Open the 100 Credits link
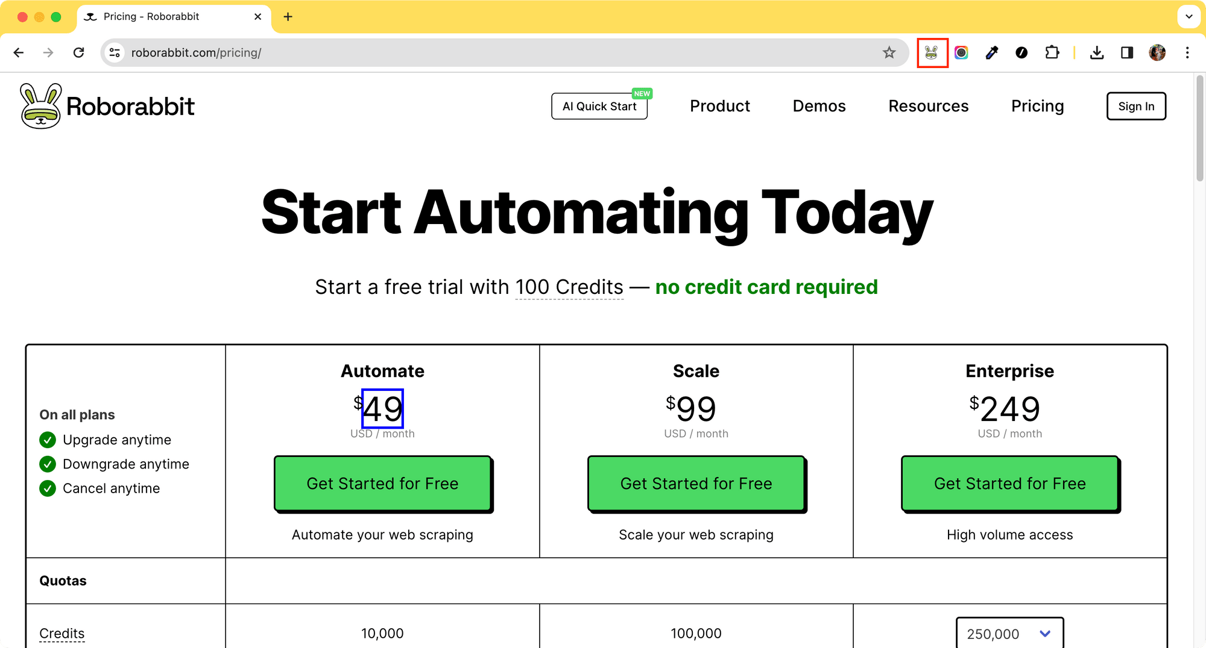This screenshot has width=1206, height=648. (569, 287)
